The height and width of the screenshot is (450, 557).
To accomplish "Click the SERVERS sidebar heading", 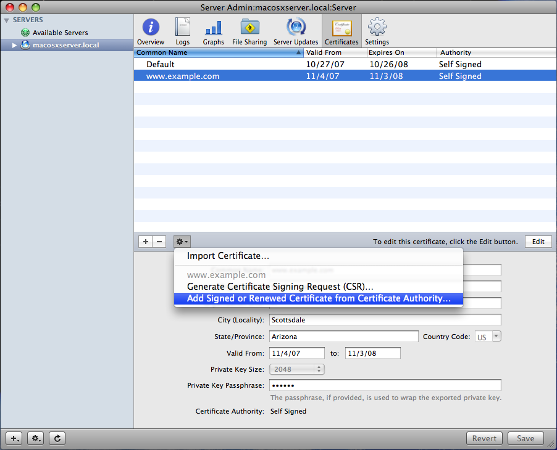I will (28, 20).
